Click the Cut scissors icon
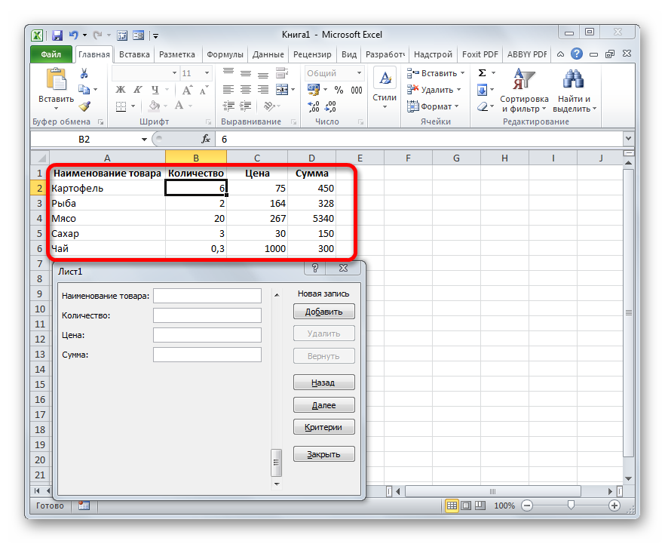The height and width of the screenshot is (544, 665). (x=84, y=73)
